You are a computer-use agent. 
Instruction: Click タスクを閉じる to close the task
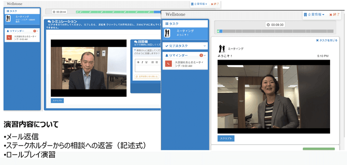tap(327, 40)
